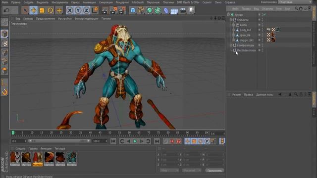Toggle visibility dot of body_skl
This screenshot has width=317, height=178.
pyautogui.click(x=260, y=30)
